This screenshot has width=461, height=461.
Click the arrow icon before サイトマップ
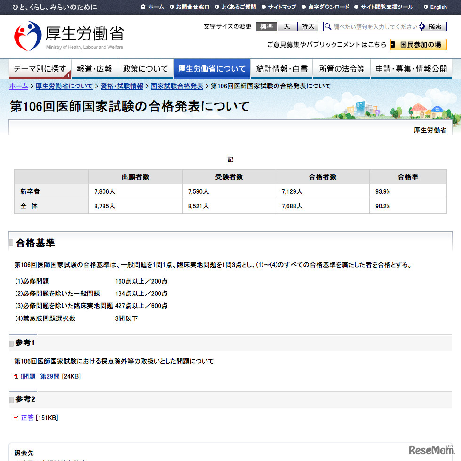[264, 7]
